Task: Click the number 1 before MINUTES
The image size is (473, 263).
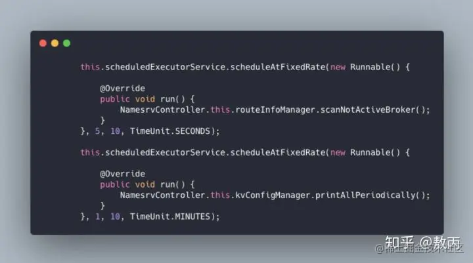Action: tap(97, 216)
